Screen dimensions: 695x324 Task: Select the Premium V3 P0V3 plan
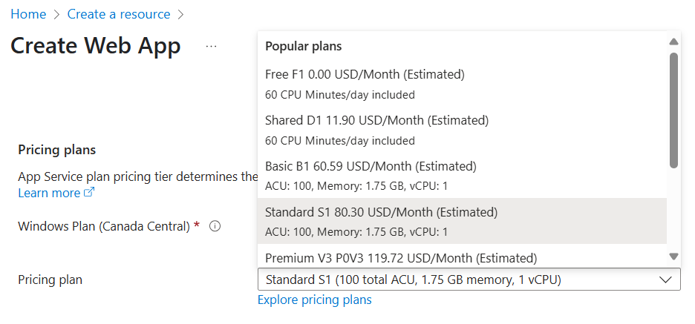(x=462, y=257)
